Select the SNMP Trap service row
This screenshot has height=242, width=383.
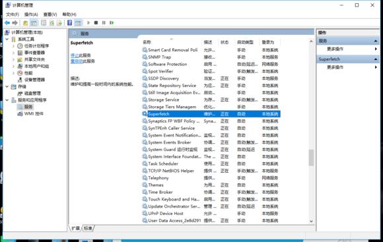click(211, 57)
